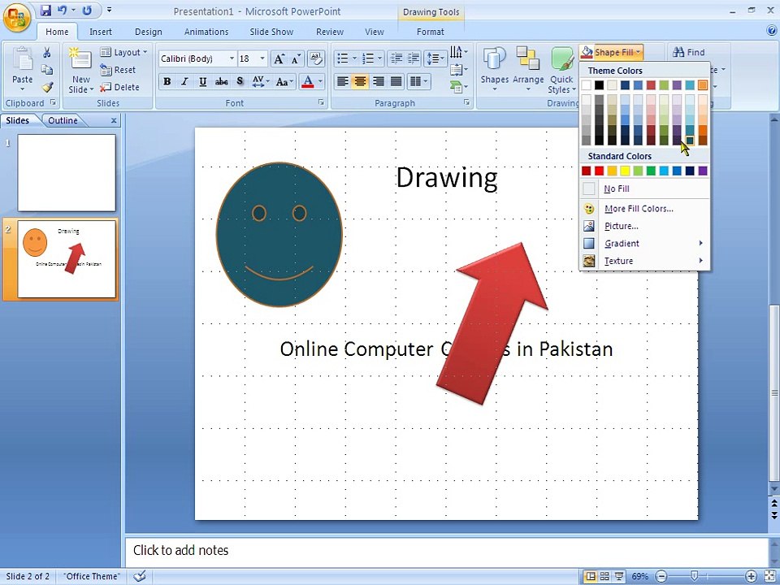Click the Reset slide button
Viewport: 780px width, 585px height.
(x=118, y=70)
